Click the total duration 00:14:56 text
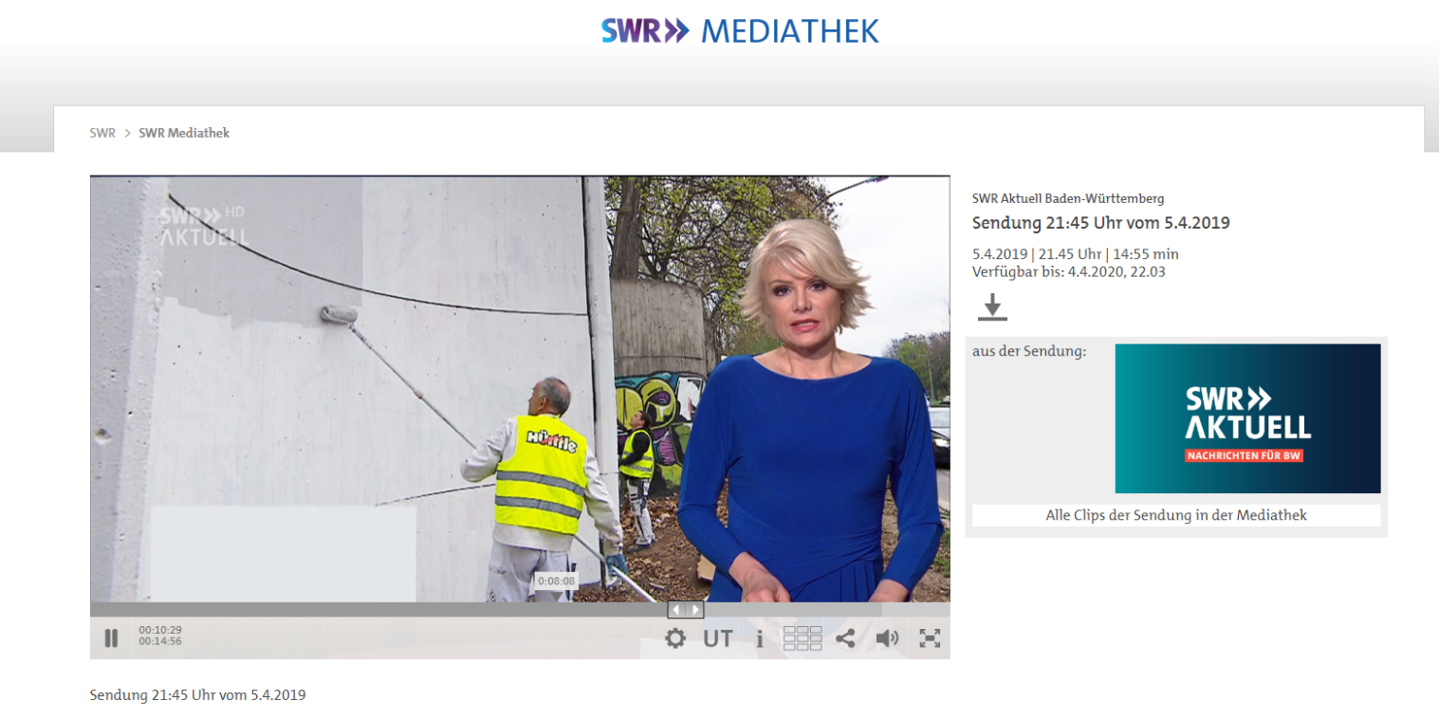 [x=160, y=641]
